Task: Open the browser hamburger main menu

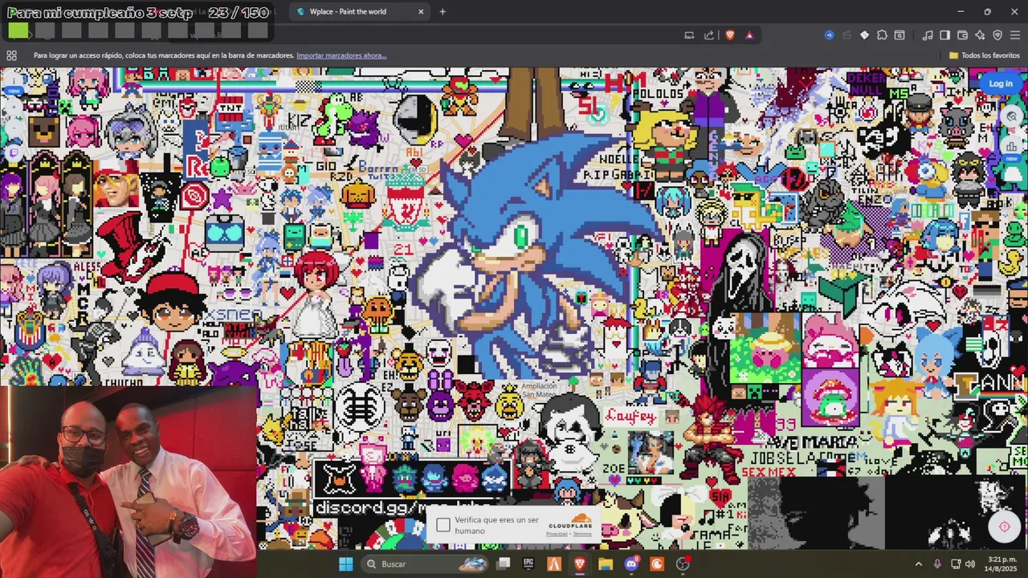Action: pyautogui.click(x=1015, y=35)
